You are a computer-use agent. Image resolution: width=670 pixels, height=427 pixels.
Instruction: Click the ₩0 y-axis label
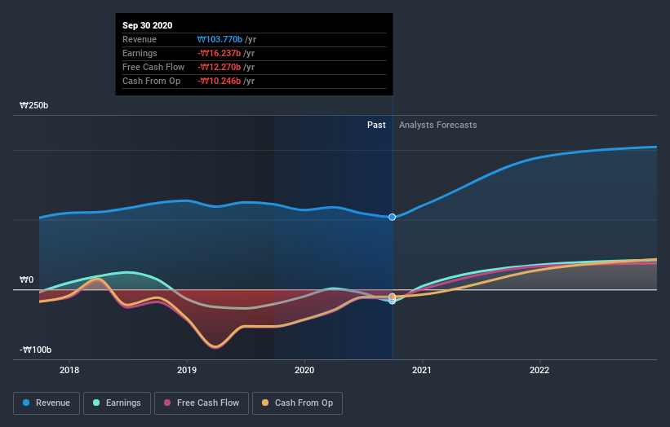(26, 280)
